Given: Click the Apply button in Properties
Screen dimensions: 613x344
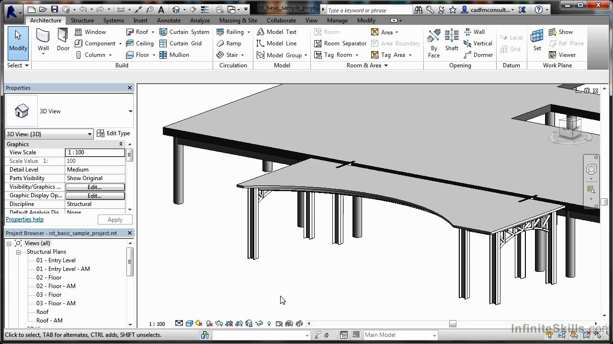Looking at the screenshot, I should [x=115, y=219].
